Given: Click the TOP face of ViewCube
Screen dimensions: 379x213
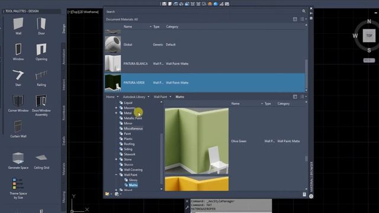Looking at the screenshot, I should 369,35.
